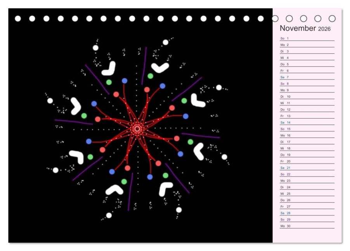The height and width of the screenshot is (251, 350).
Task: Select the purple Sunday row "So 22"
Action: pos(307,174)
